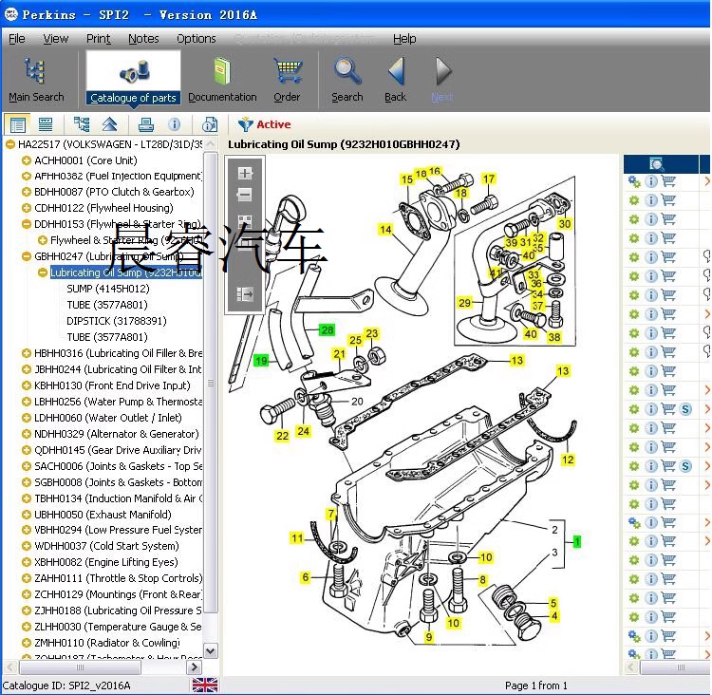Select WDHH0037 Cold Start System
Image resolution: width=712 pixels, height=695 pixels.
(x=106, y=546)
